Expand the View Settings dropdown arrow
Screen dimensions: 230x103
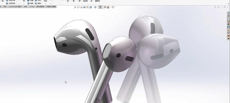pyautogui.click(x=115, y=7)
